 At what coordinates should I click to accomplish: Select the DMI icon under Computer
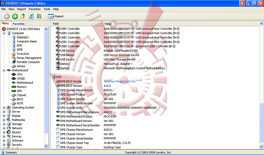pos(14,46)
